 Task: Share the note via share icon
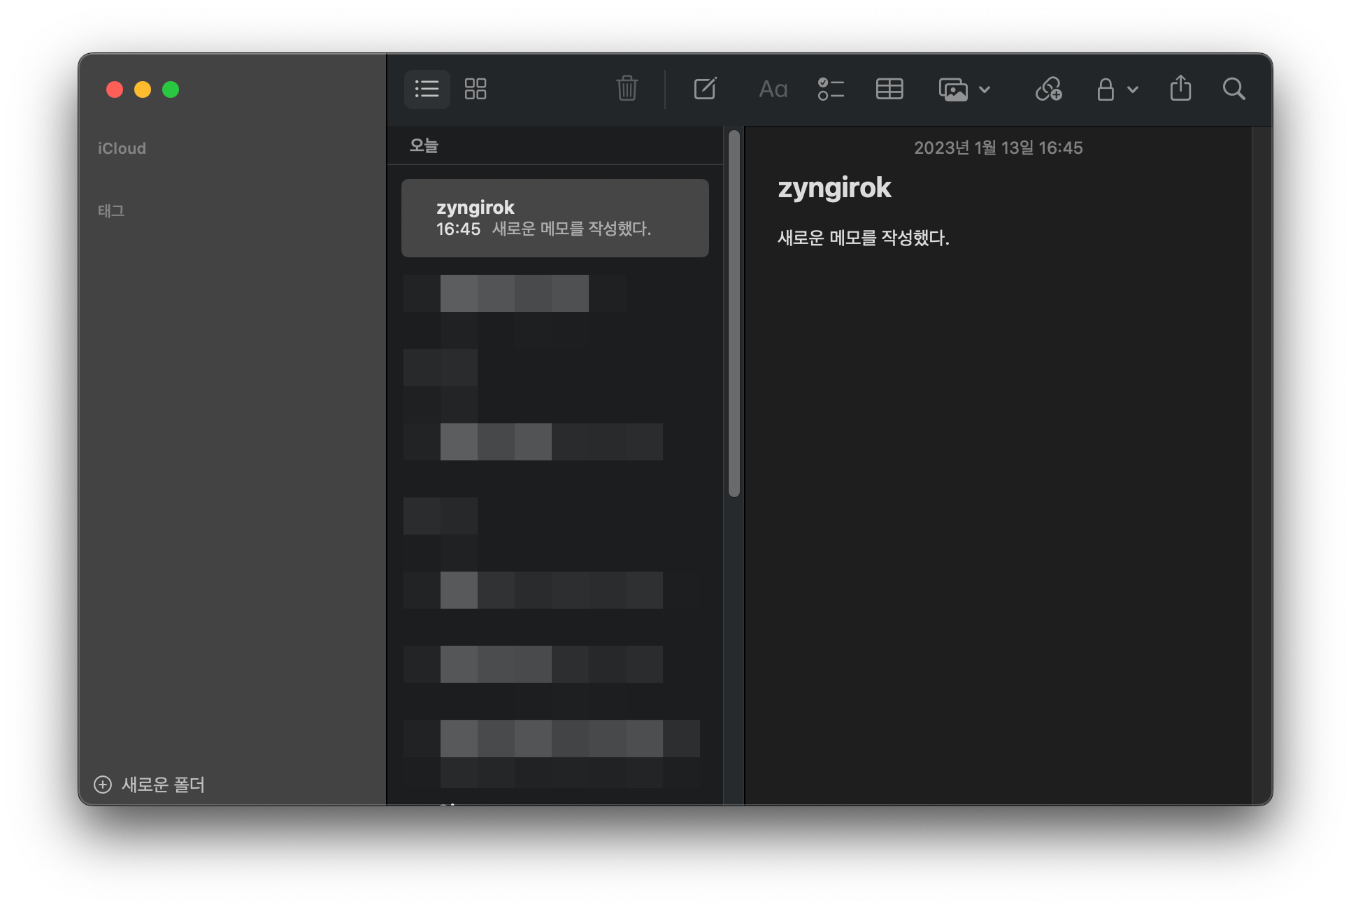(1180, 89)
